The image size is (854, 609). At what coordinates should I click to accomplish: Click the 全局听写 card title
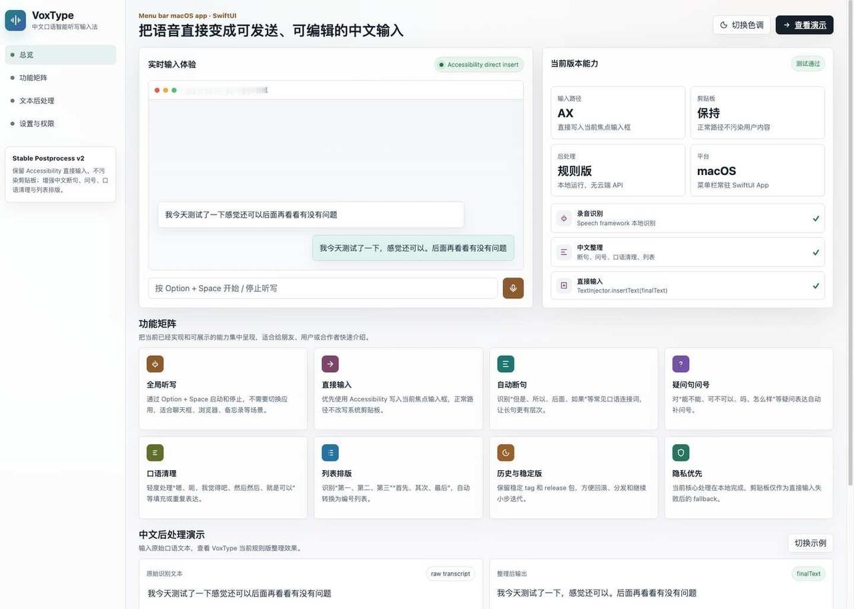click(161, 385)
